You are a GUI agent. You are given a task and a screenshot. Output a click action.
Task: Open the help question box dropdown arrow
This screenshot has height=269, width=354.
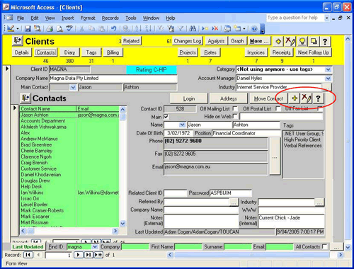click(327, 18)
